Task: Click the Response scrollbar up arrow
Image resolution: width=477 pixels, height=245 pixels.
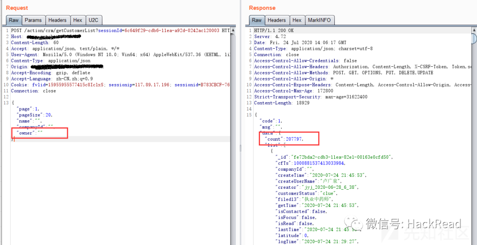Action: [474, 30]
